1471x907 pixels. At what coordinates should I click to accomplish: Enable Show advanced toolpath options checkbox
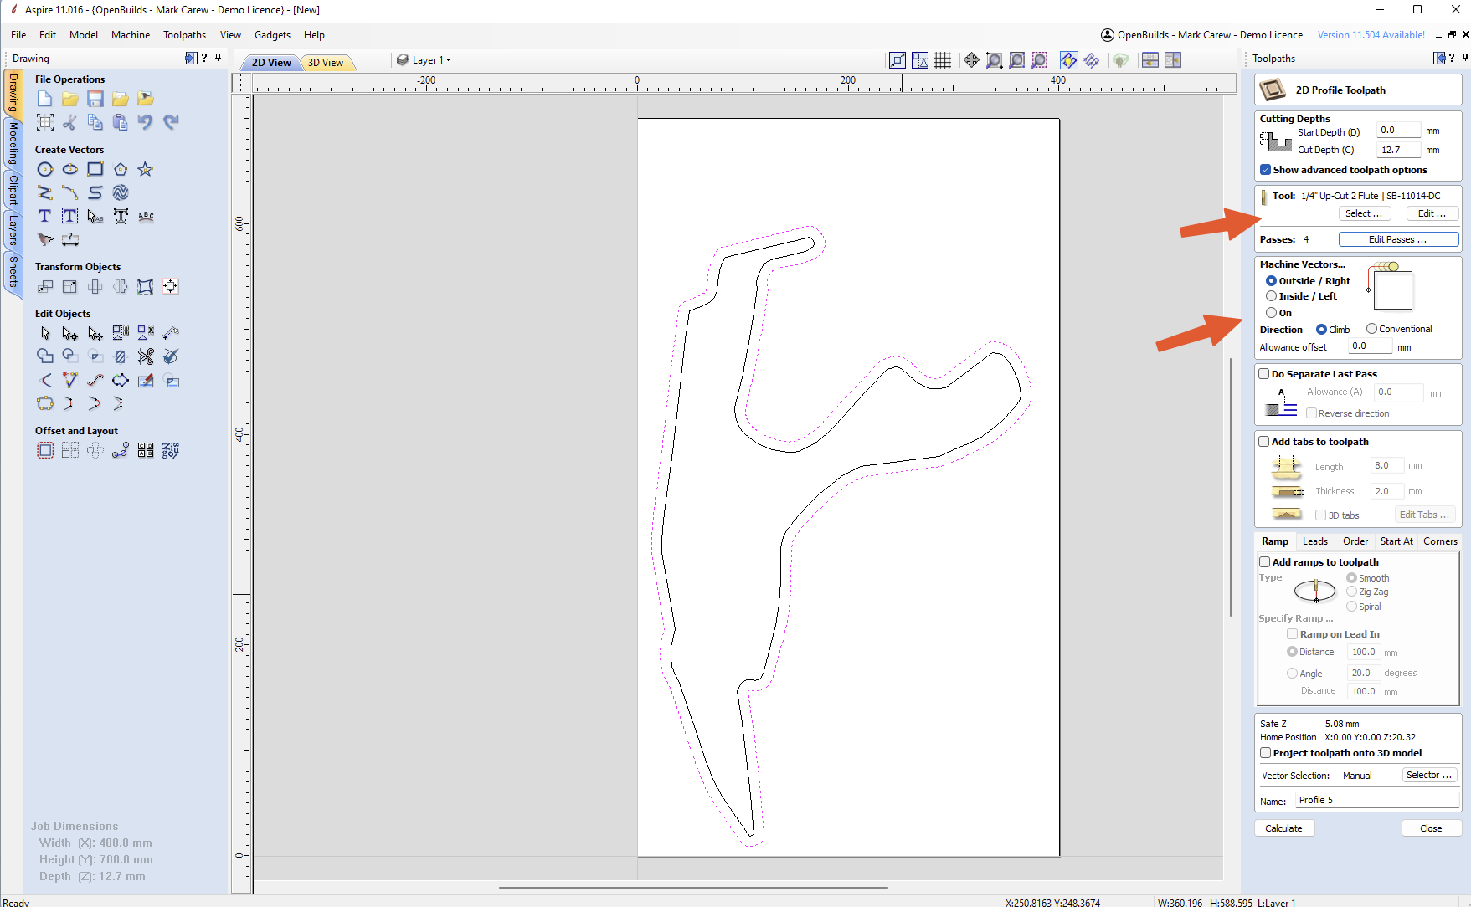click(x=1265, y=170)
